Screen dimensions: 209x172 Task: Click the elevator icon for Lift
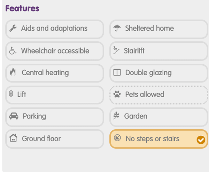11,93
